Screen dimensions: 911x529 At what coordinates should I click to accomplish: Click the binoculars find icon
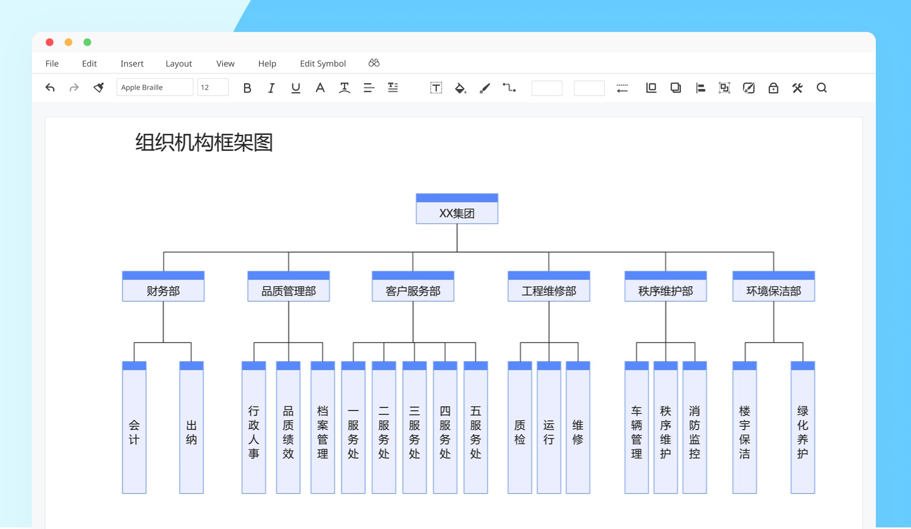point(374,63)
